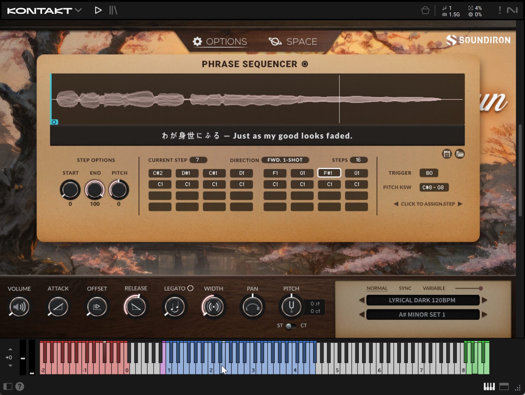This screenshot has width=525, height=395.
Task: Open the library browser icon
Action: coord(113,10)
